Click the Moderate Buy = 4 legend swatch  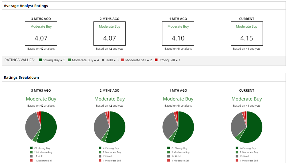[x=70, y=60]
